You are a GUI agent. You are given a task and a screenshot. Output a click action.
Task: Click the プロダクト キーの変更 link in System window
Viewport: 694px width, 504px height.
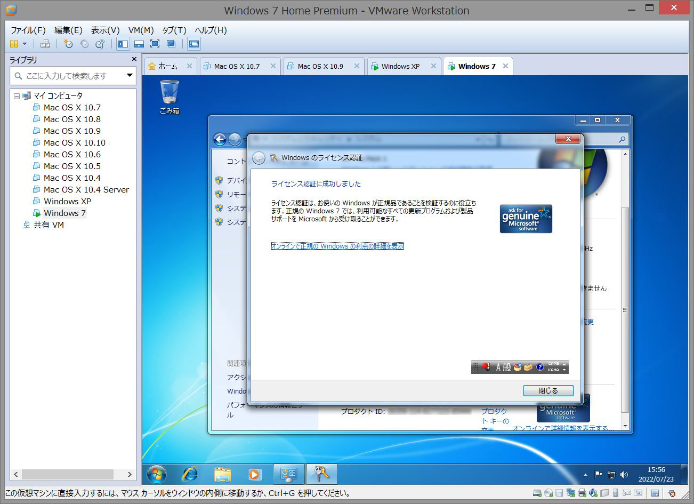coord(495,419)
